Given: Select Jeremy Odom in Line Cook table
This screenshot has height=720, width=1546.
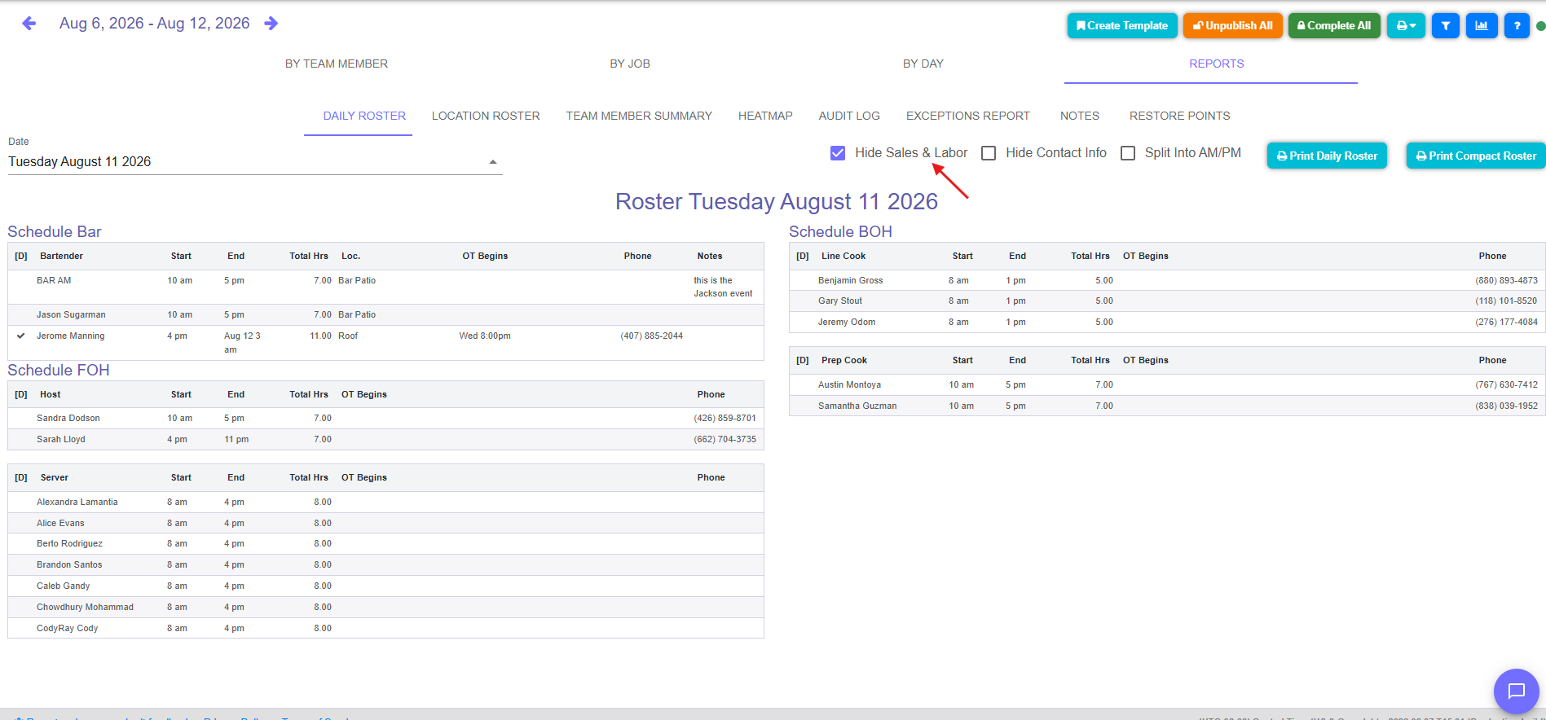Looking at the screenshot, I should [847, 322].
